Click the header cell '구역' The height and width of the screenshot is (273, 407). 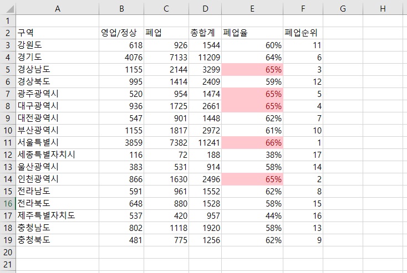click(x=57, y=33)
